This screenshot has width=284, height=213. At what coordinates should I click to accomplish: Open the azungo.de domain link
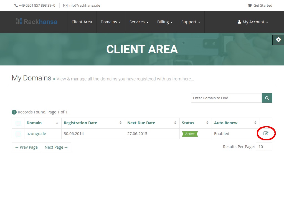(x=36, y=134)
